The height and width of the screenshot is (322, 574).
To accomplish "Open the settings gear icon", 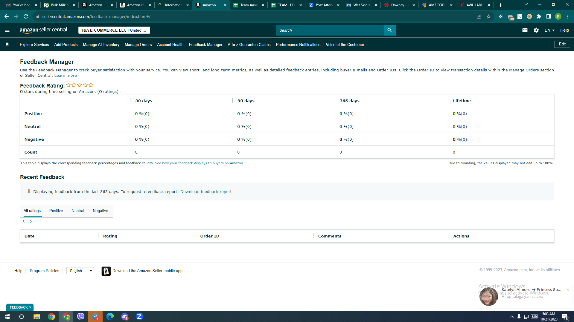I will pyautogui.click(x=536, y=30).
